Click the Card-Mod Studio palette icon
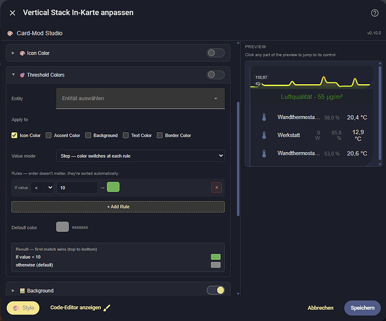The image size is (386, 321). [10, 33]
